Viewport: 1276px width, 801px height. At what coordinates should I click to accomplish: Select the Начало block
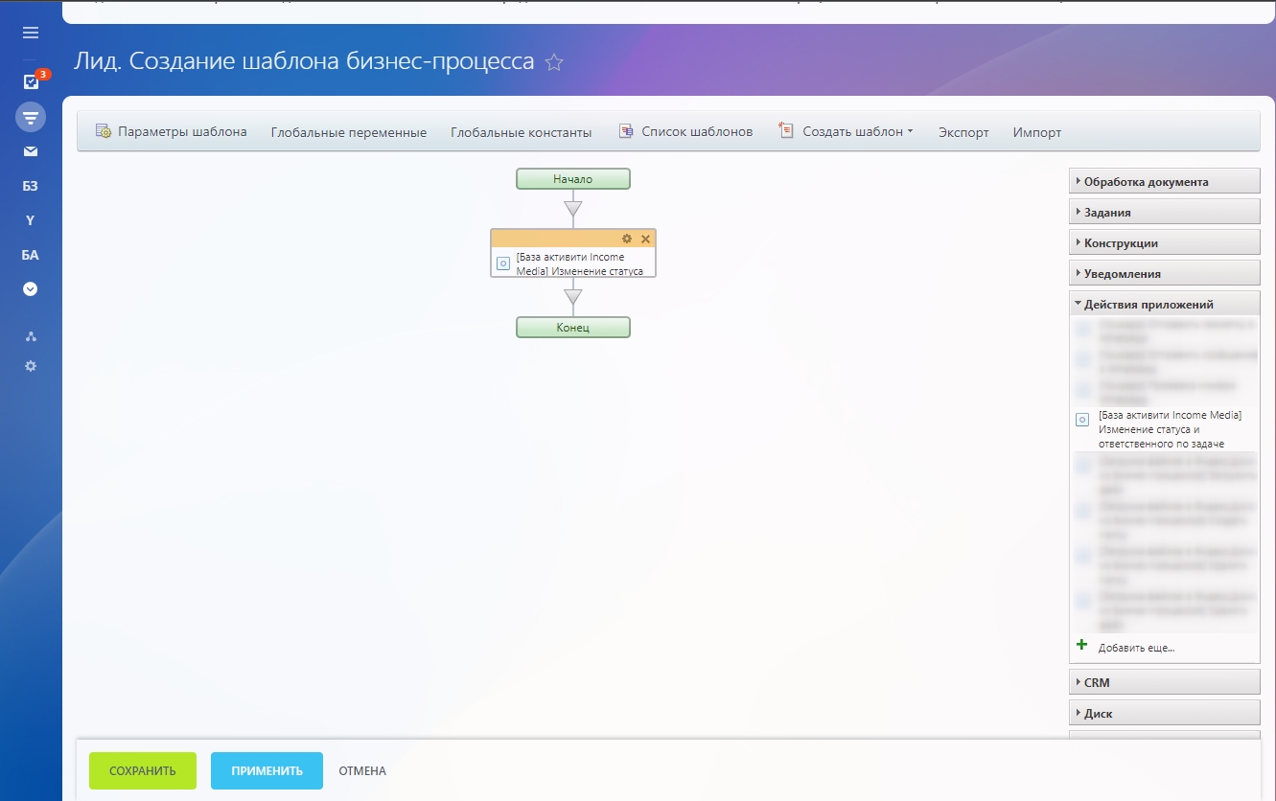pos(573,179)
